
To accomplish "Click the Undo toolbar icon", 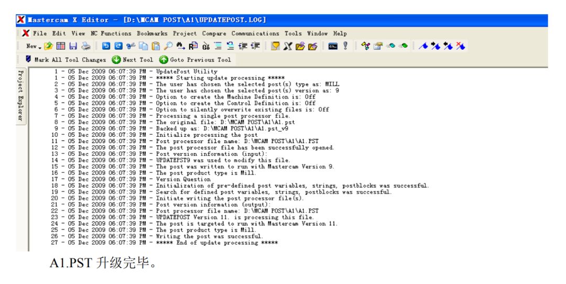I will [106, 46].
